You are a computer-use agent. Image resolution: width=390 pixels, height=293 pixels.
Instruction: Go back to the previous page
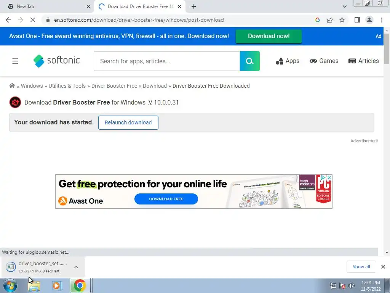click(x=8, y=20)
